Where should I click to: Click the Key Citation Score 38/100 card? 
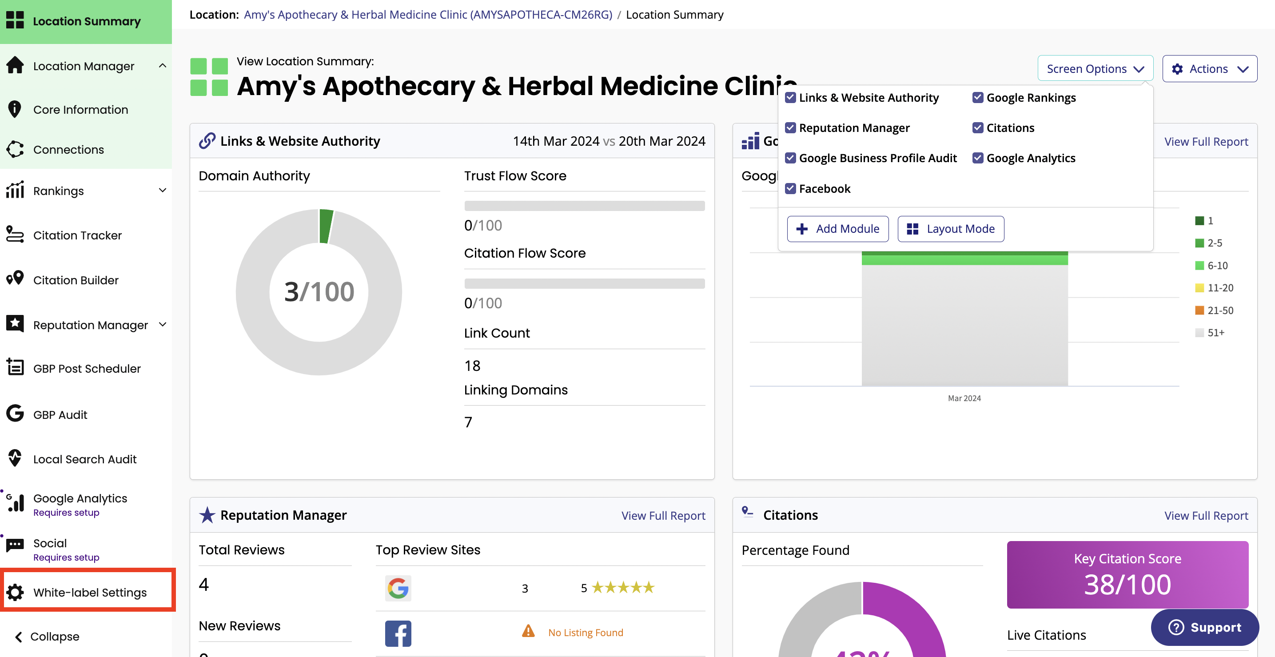point(1128,574)
